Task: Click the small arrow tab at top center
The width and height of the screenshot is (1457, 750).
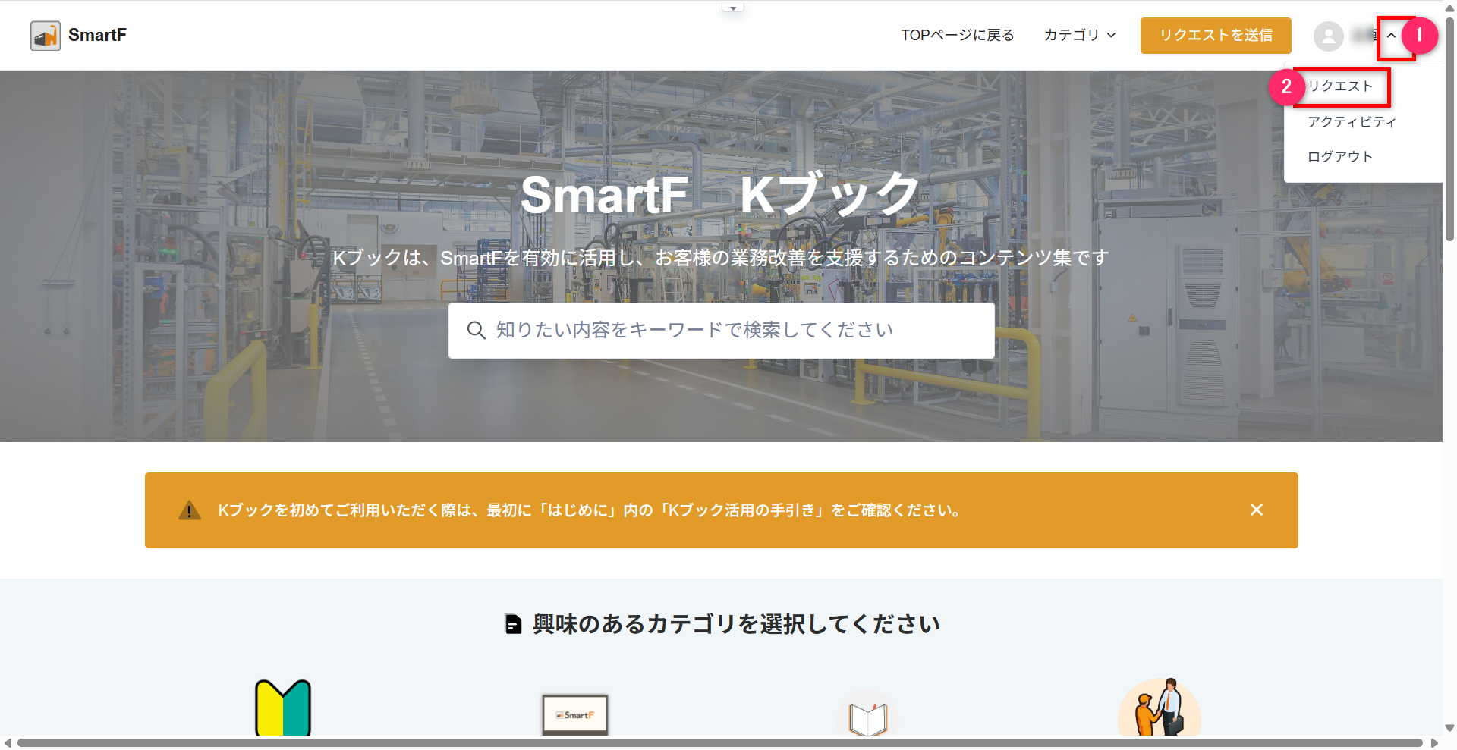Action: tap(732, 8)
